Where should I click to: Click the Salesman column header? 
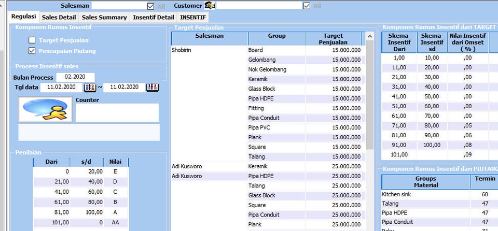click(210, 39)
